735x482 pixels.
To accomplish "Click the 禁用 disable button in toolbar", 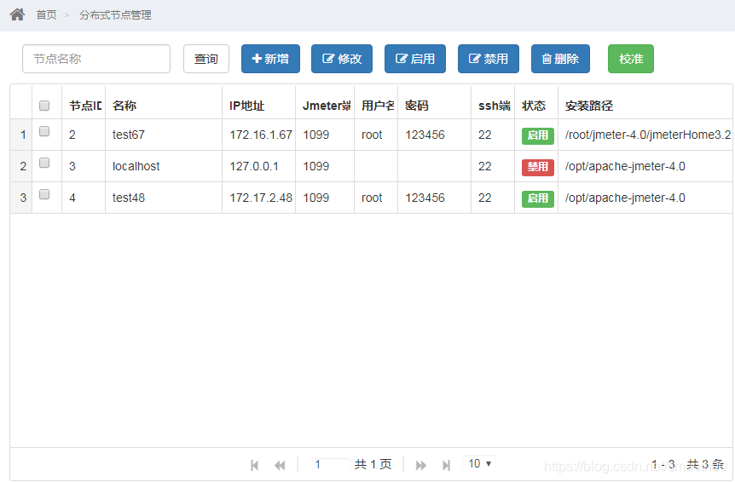I will 489,59.
